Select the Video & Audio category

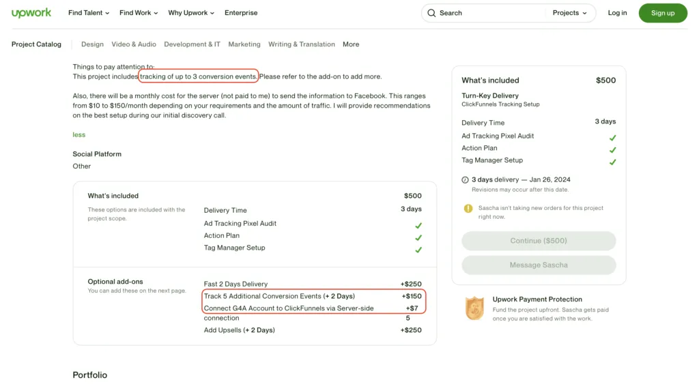pyautogui.click(x=134, y=44)
